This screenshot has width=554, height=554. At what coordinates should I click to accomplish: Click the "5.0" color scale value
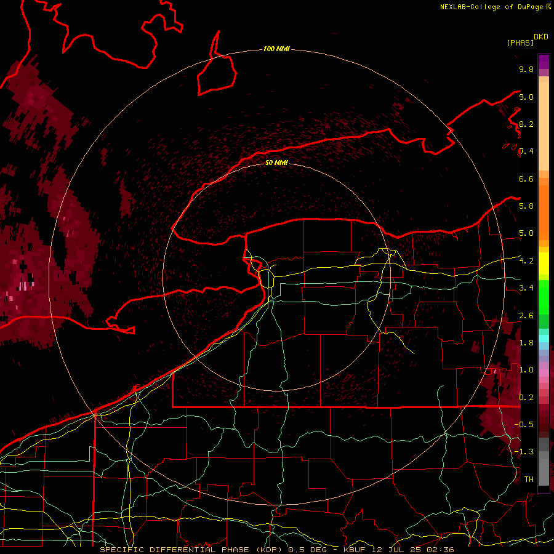(x=526, y=233)
